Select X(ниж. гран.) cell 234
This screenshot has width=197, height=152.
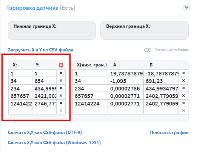point(90,88)
